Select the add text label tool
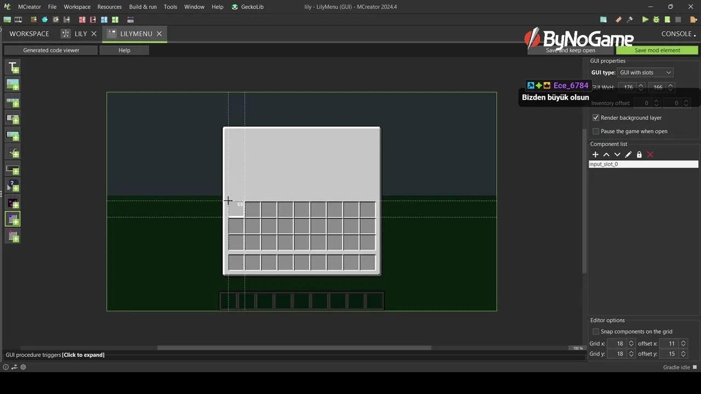Image resolution: width=701 pixels, height=394 pixels. 13,67
